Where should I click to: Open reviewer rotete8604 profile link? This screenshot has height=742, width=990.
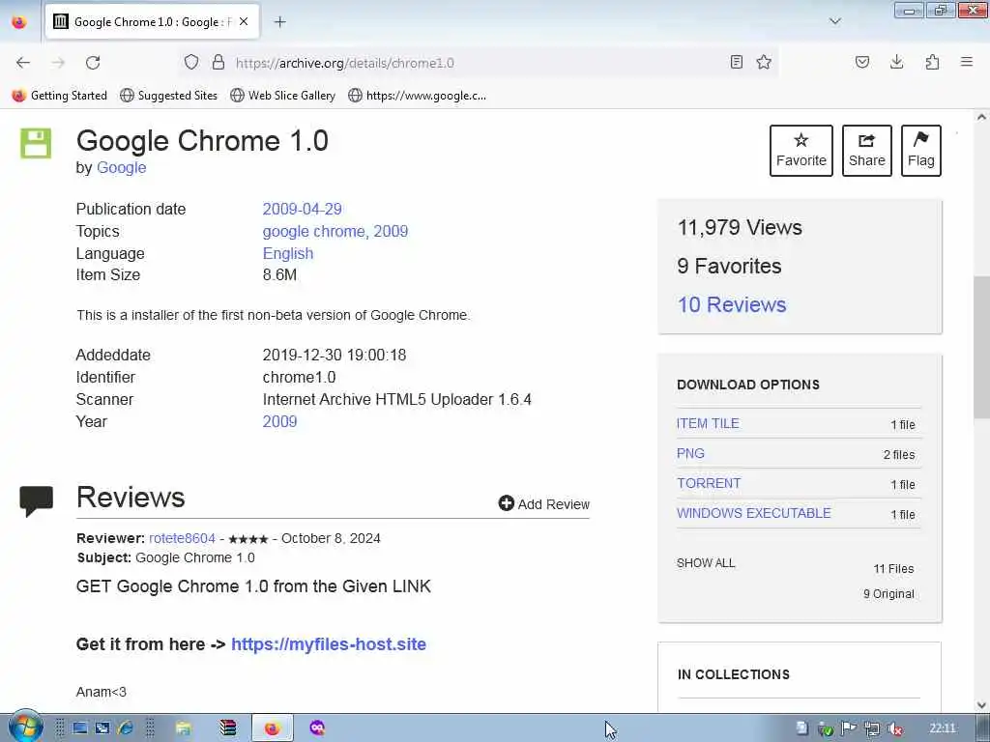[x=182, y=538]
